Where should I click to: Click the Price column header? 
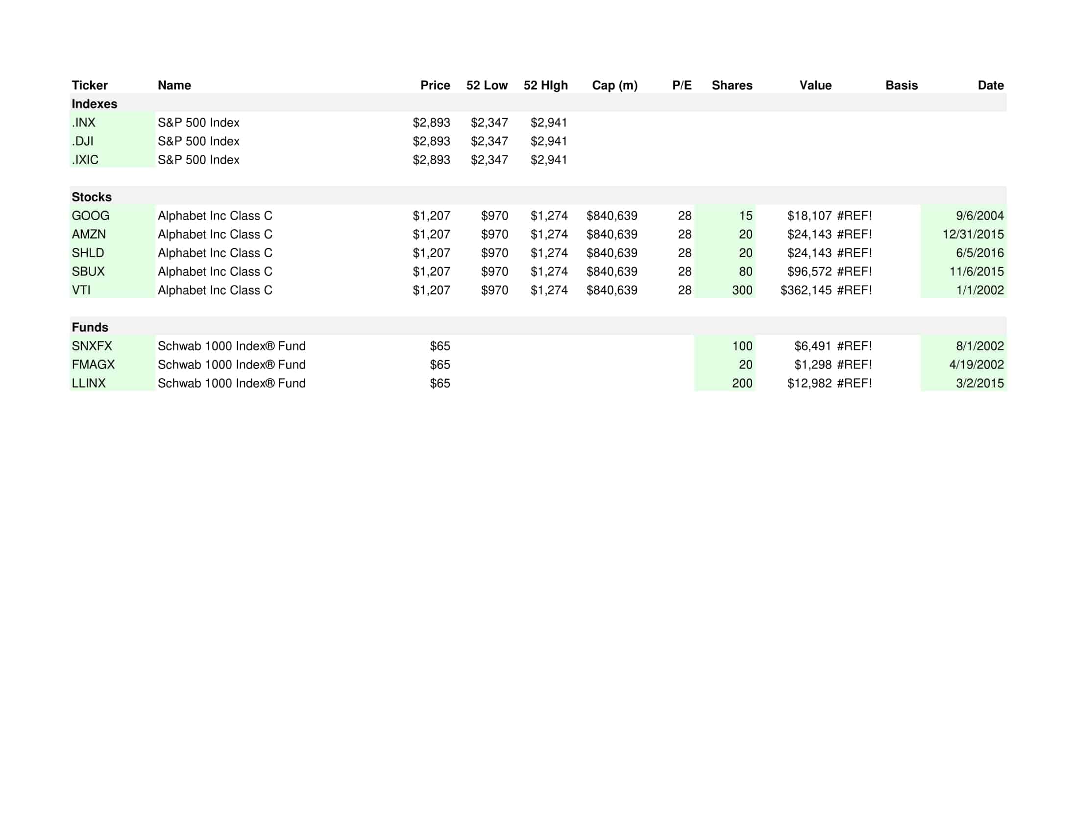pos(435,85)
